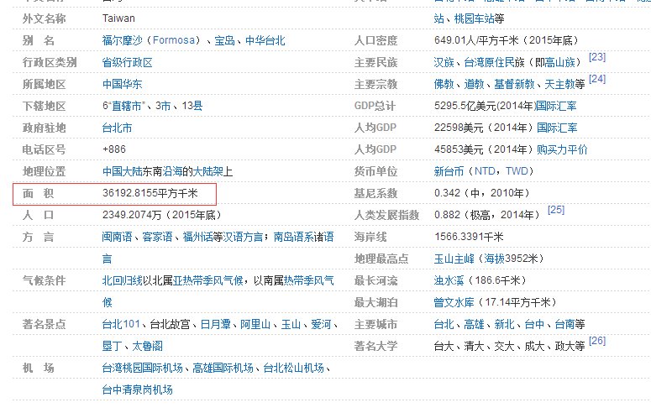Image resolution: width=651 pixels, height=413 pixels.
Task: Open the 福尔摩沙 alias link
Action: point(123,40)
